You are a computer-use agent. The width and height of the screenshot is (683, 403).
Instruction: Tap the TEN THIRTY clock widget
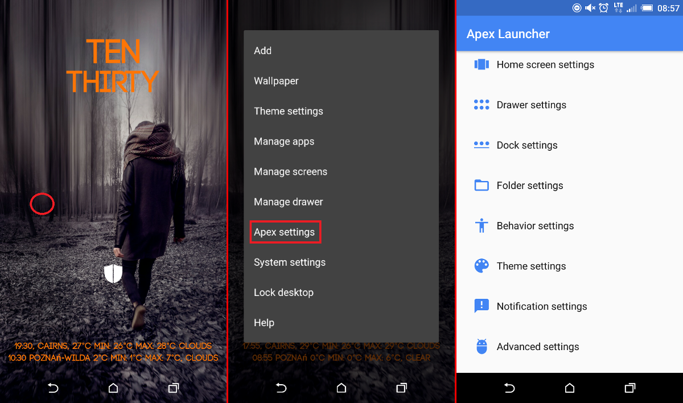113,67
